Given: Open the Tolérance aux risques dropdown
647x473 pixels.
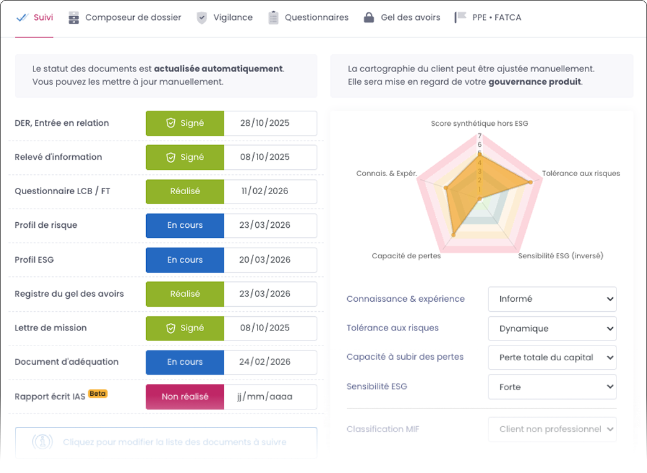Looking at the screenshot, I should click(x=552, y=329).
